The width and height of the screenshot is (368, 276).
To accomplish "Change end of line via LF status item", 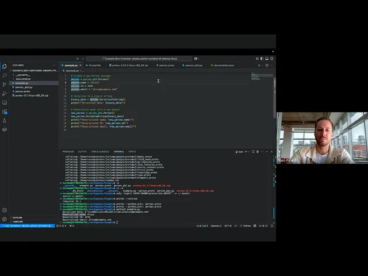I will (236, 226).
